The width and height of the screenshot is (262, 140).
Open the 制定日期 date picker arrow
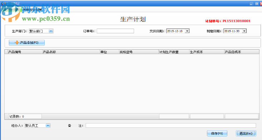[x=244, y=31]
